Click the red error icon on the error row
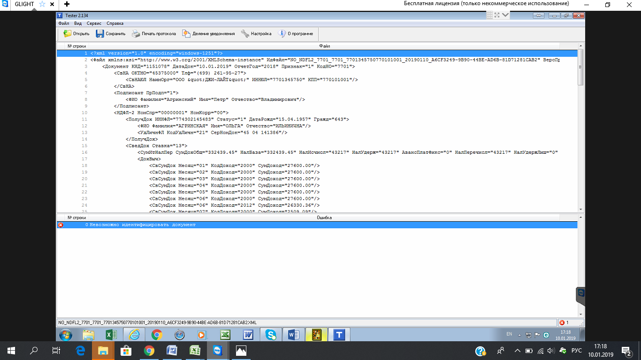The width and height of the screenshot is (641, 360). pos(61,225)
